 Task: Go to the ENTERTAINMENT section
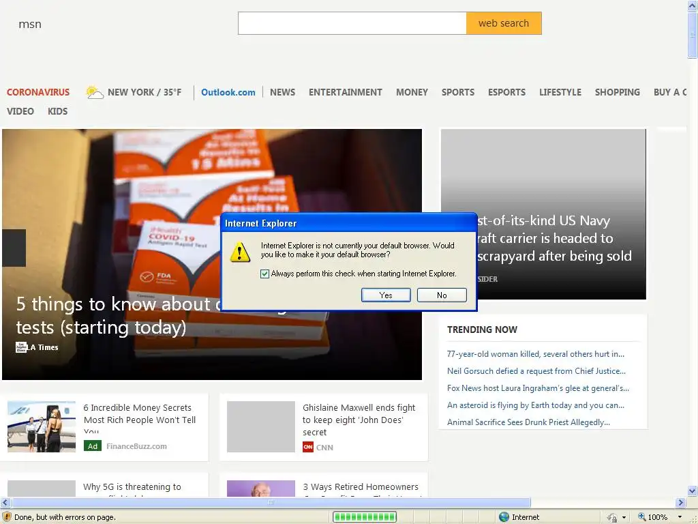click(x=346, y=92)
